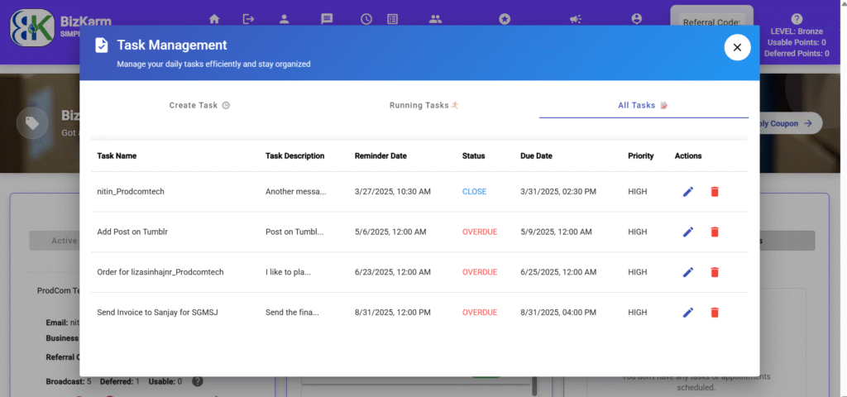Select the All Tasks tab
This screenshot has width=847, height=397.
[644, 105]
